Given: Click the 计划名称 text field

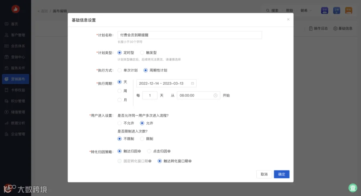Looking at the screenshot, I should [x=190, y=35].
